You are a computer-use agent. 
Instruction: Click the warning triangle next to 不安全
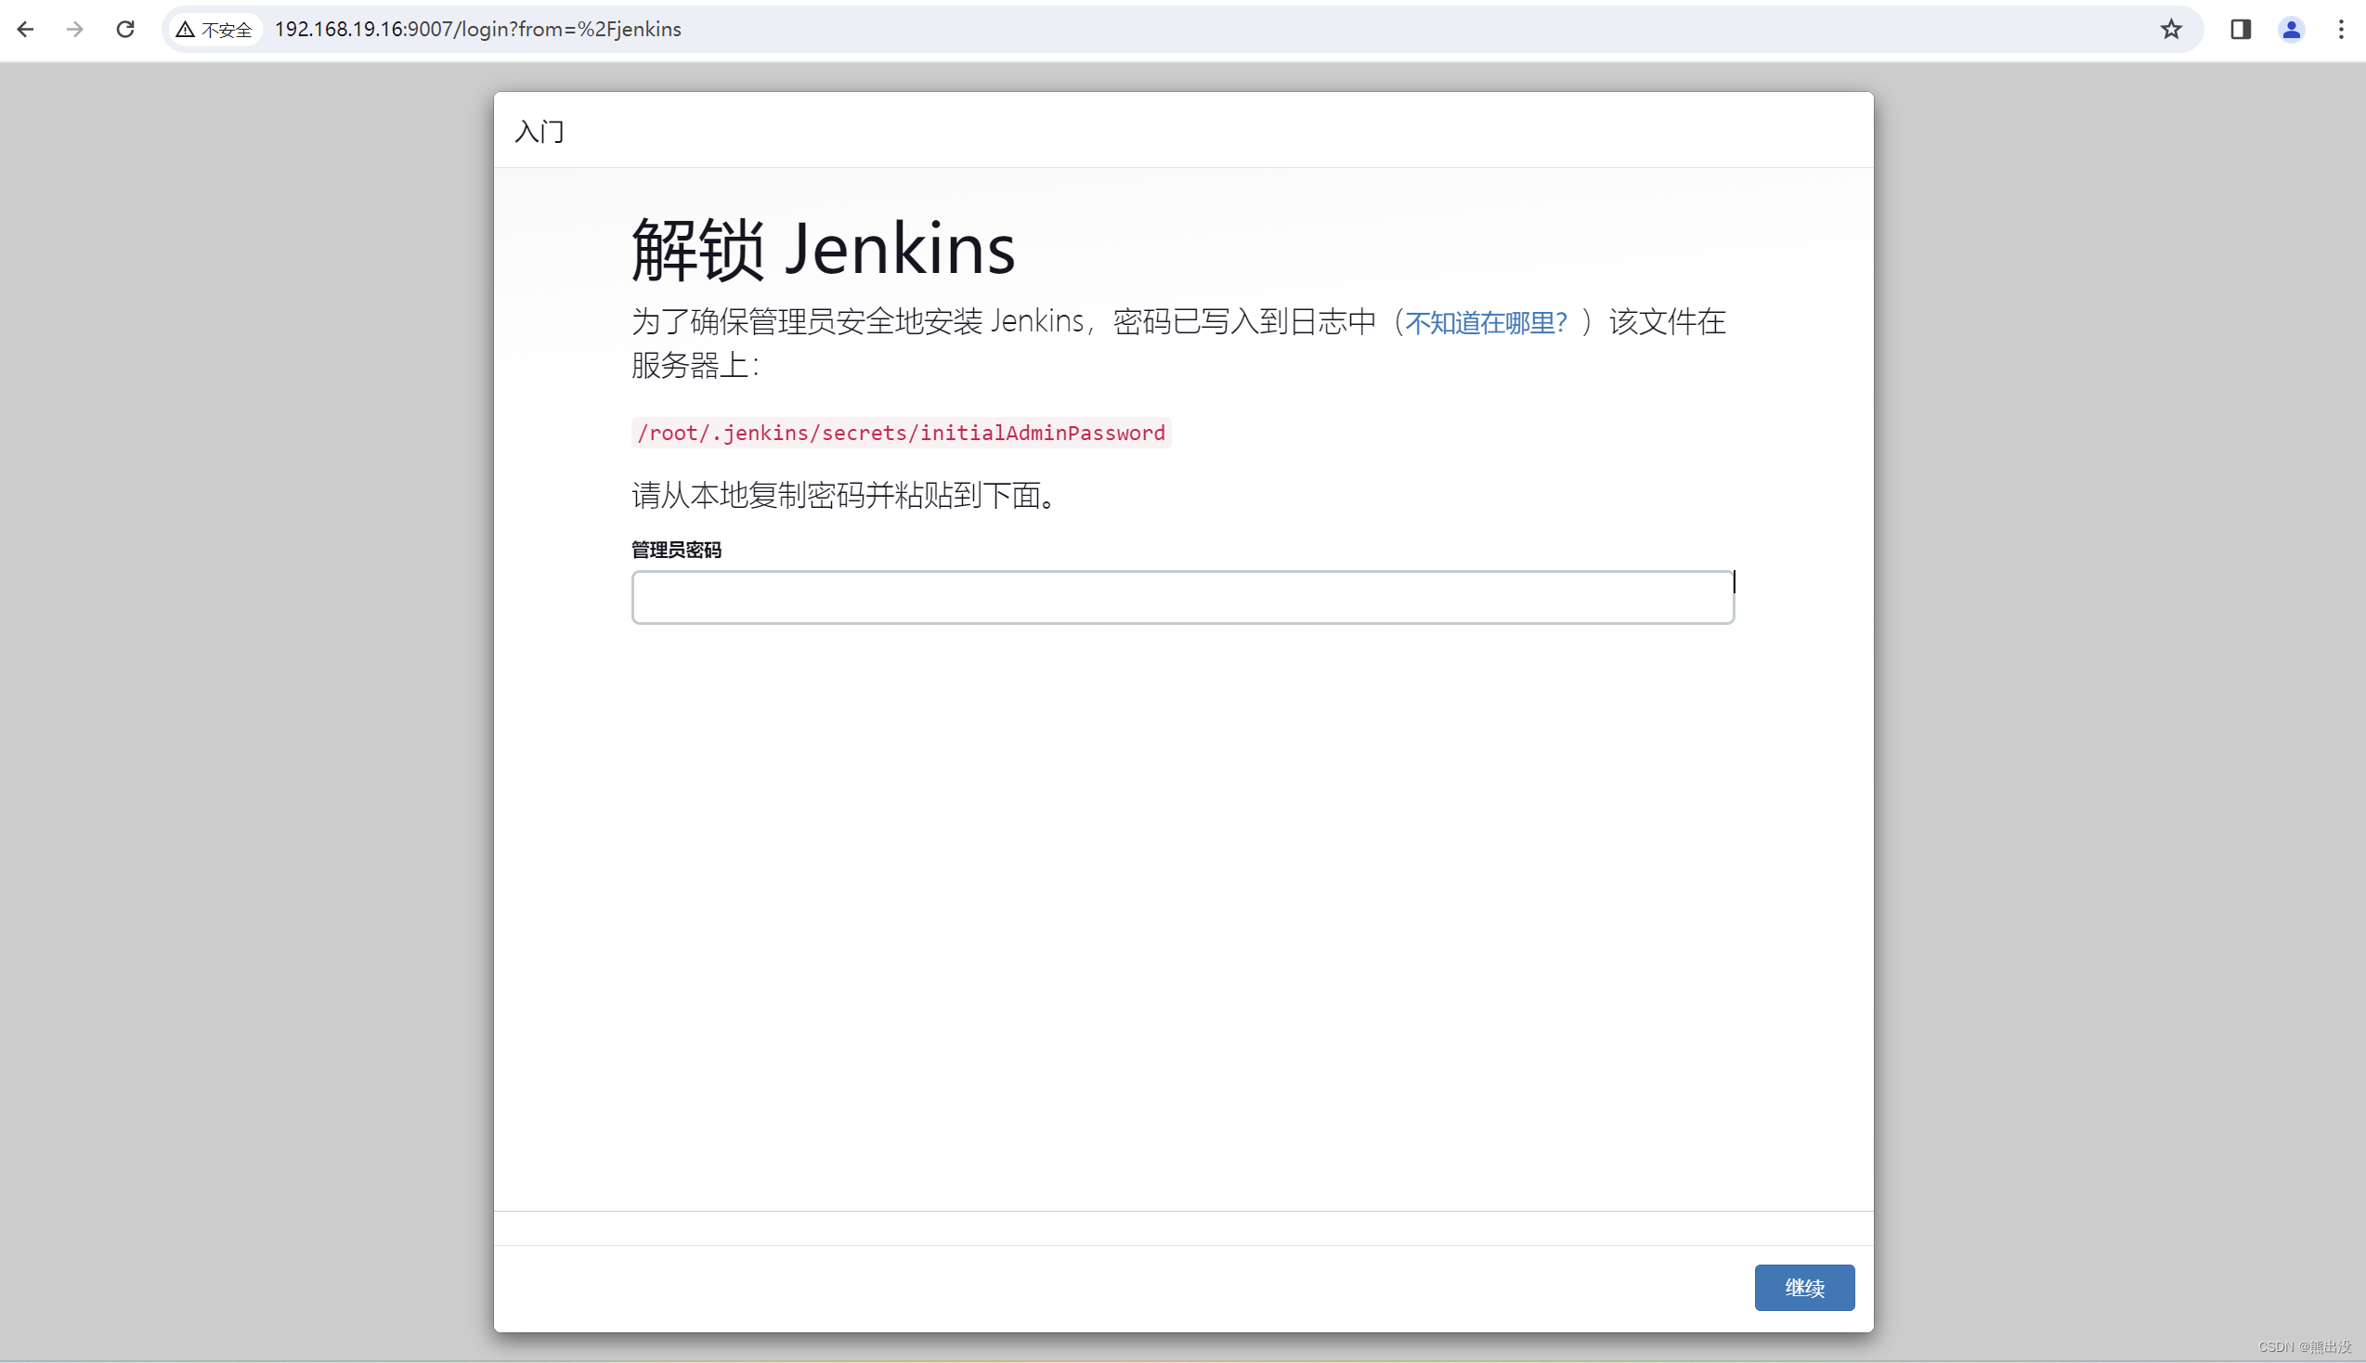(185, 29)
